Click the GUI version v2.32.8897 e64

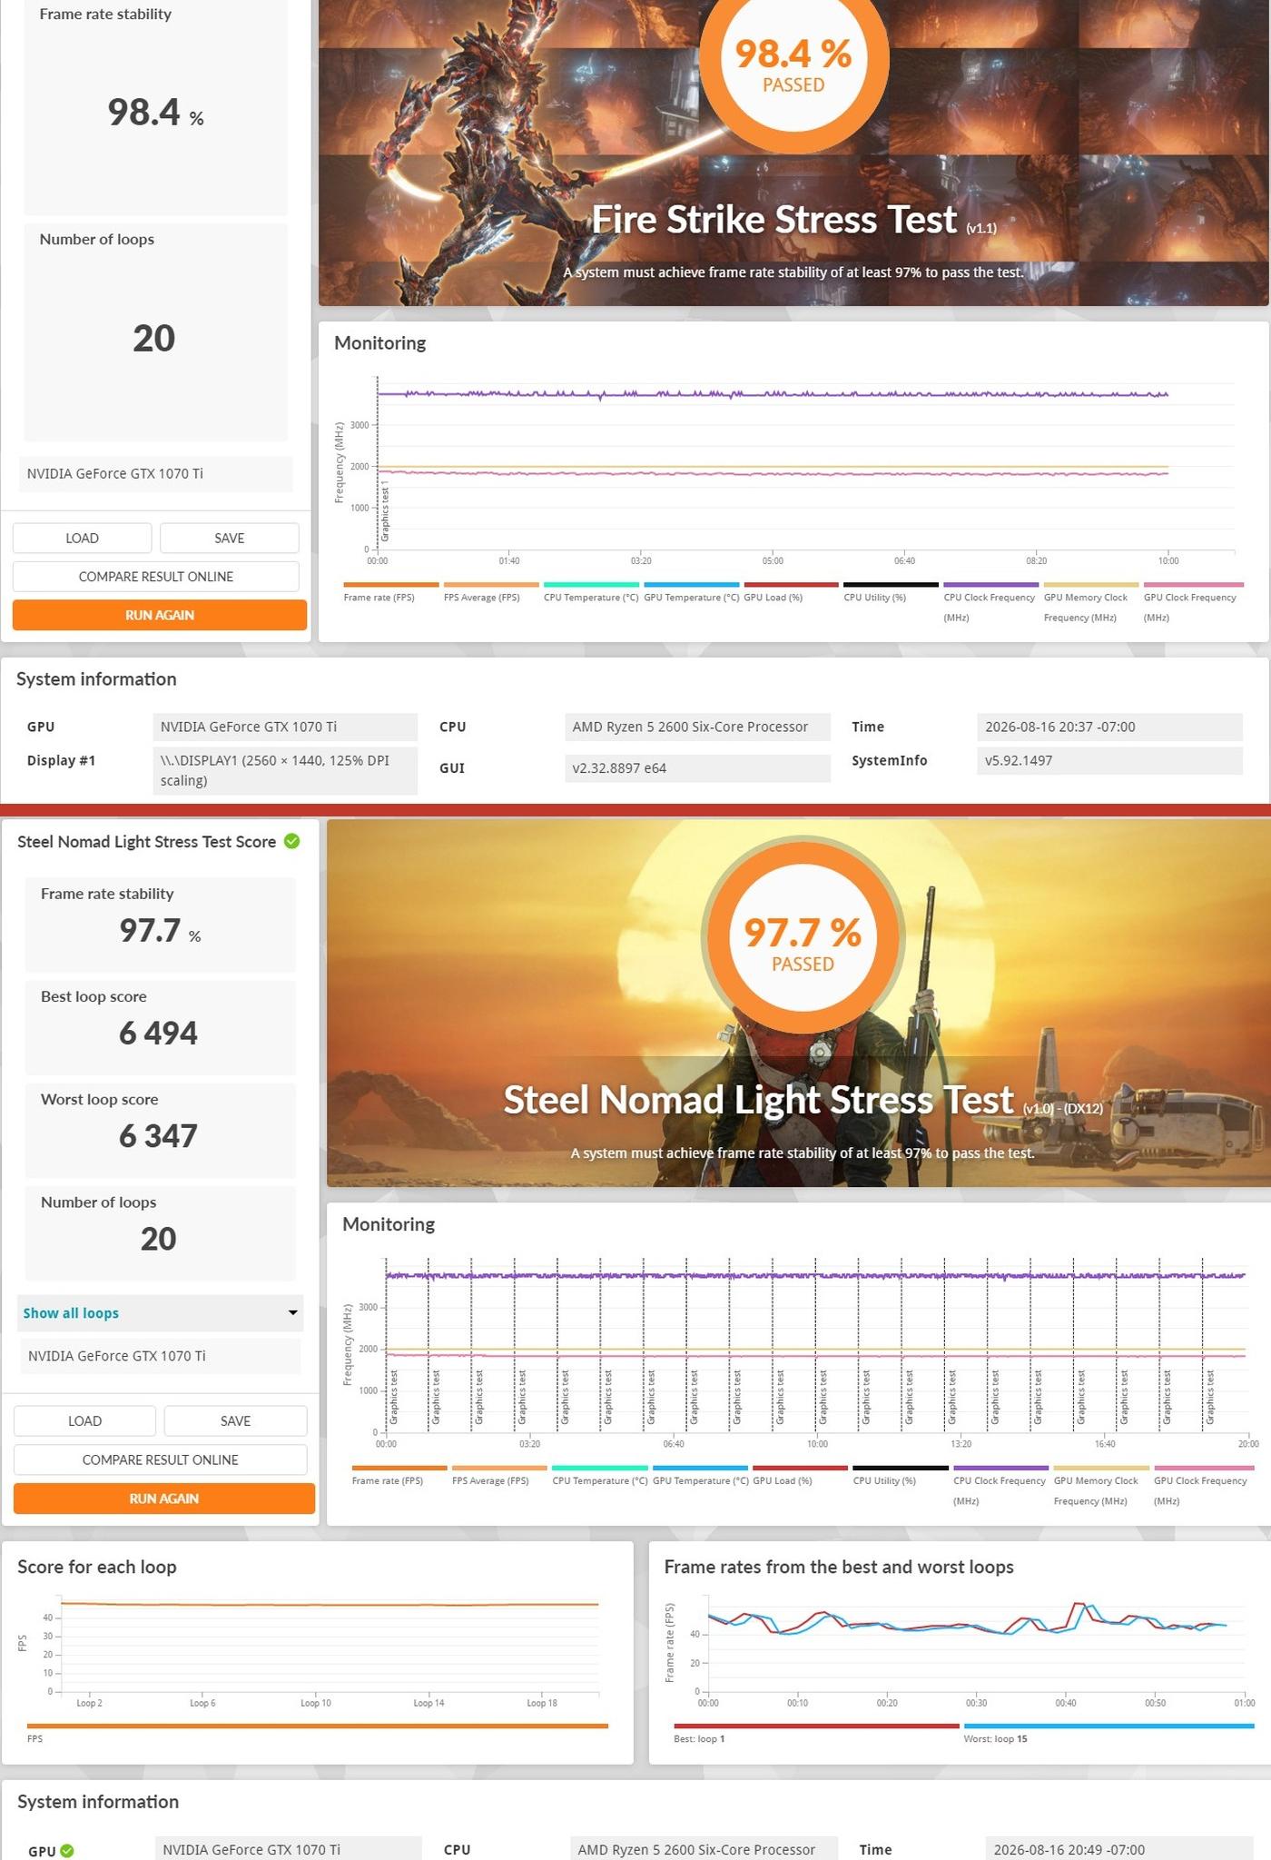pos(697,767)
